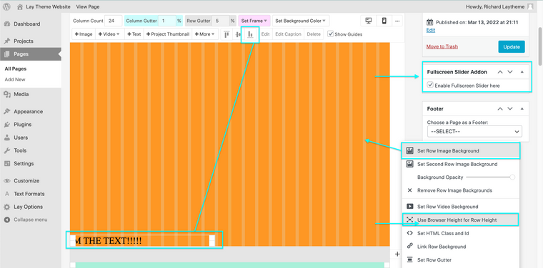The image size is (543, 268).
Task: Click the Column Gutter value field
Action: [167, 21]
